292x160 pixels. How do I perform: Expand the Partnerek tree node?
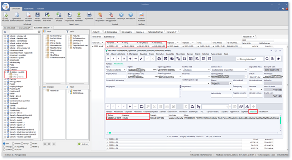pos(4,78)
